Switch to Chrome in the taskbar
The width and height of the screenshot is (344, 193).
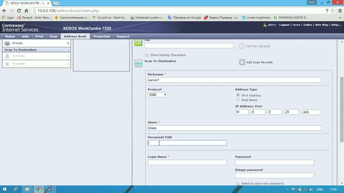tap(39, 189)
